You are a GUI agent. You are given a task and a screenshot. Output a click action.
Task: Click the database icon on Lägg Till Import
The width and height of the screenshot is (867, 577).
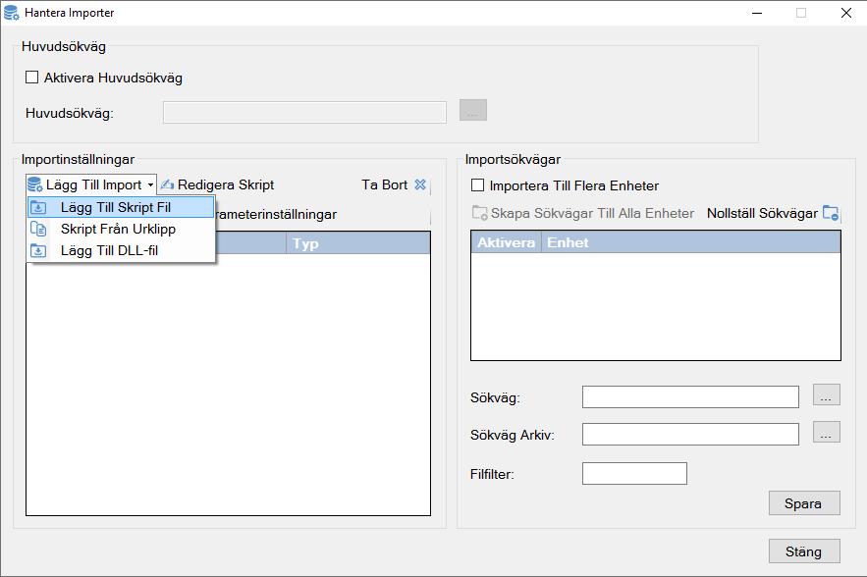[x=34, y=184]
